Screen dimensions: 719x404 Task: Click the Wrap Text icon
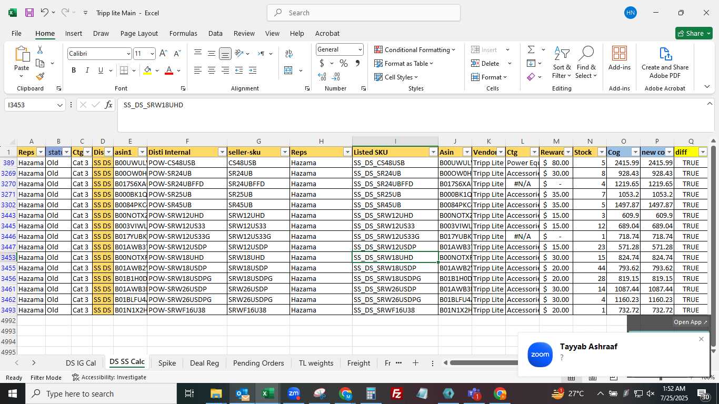(288, 54)
